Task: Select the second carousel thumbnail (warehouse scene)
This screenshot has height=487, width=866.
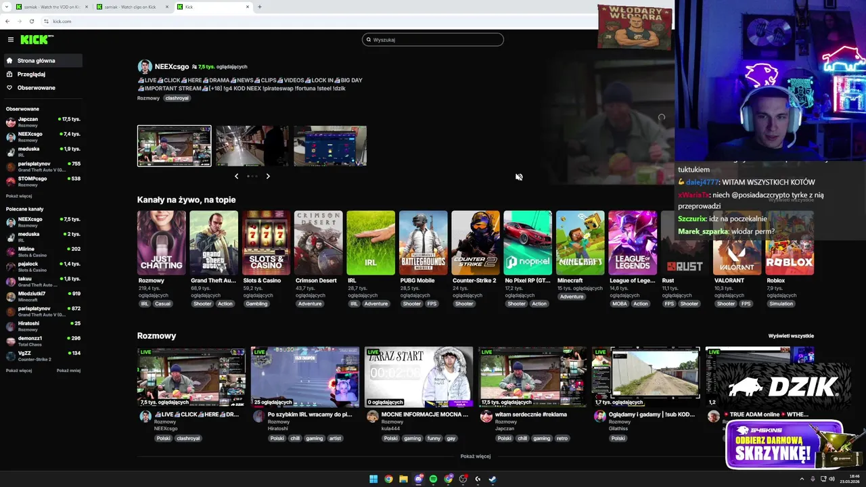Action: [252, 145]
